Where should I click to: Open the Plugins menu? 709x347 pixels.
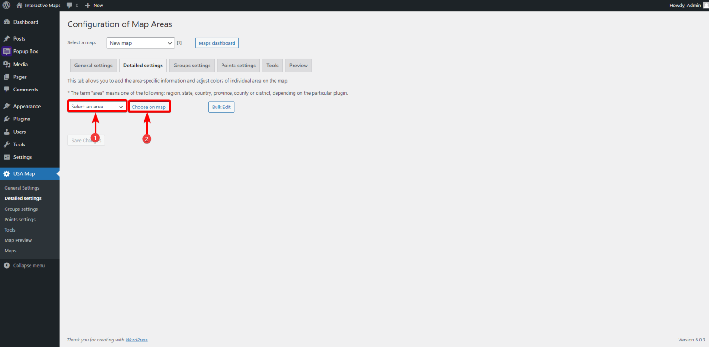coord(21,119)
